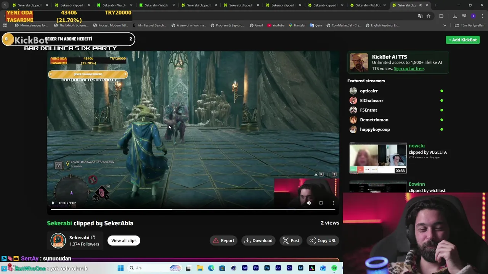Image resolution: width=488 pixels, height=274 pixels.
Task: Click Add KickBot button
Action: [x=463, y=40]
